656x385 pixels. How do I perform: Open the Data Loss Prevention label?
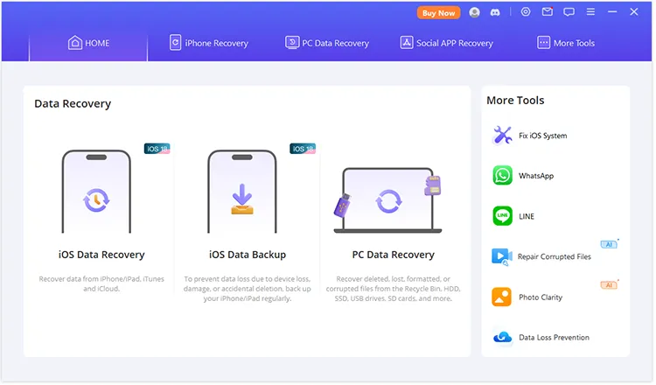click(554, 337)
